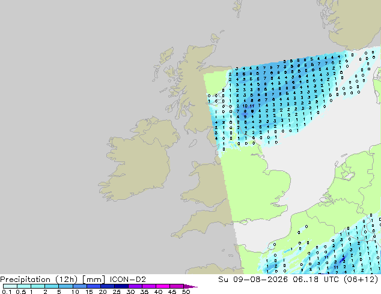The width and height of the screenshot is (381, 294).
Task: Click the 20–25 mm dark blue swatch
Action: pos(107,286)
